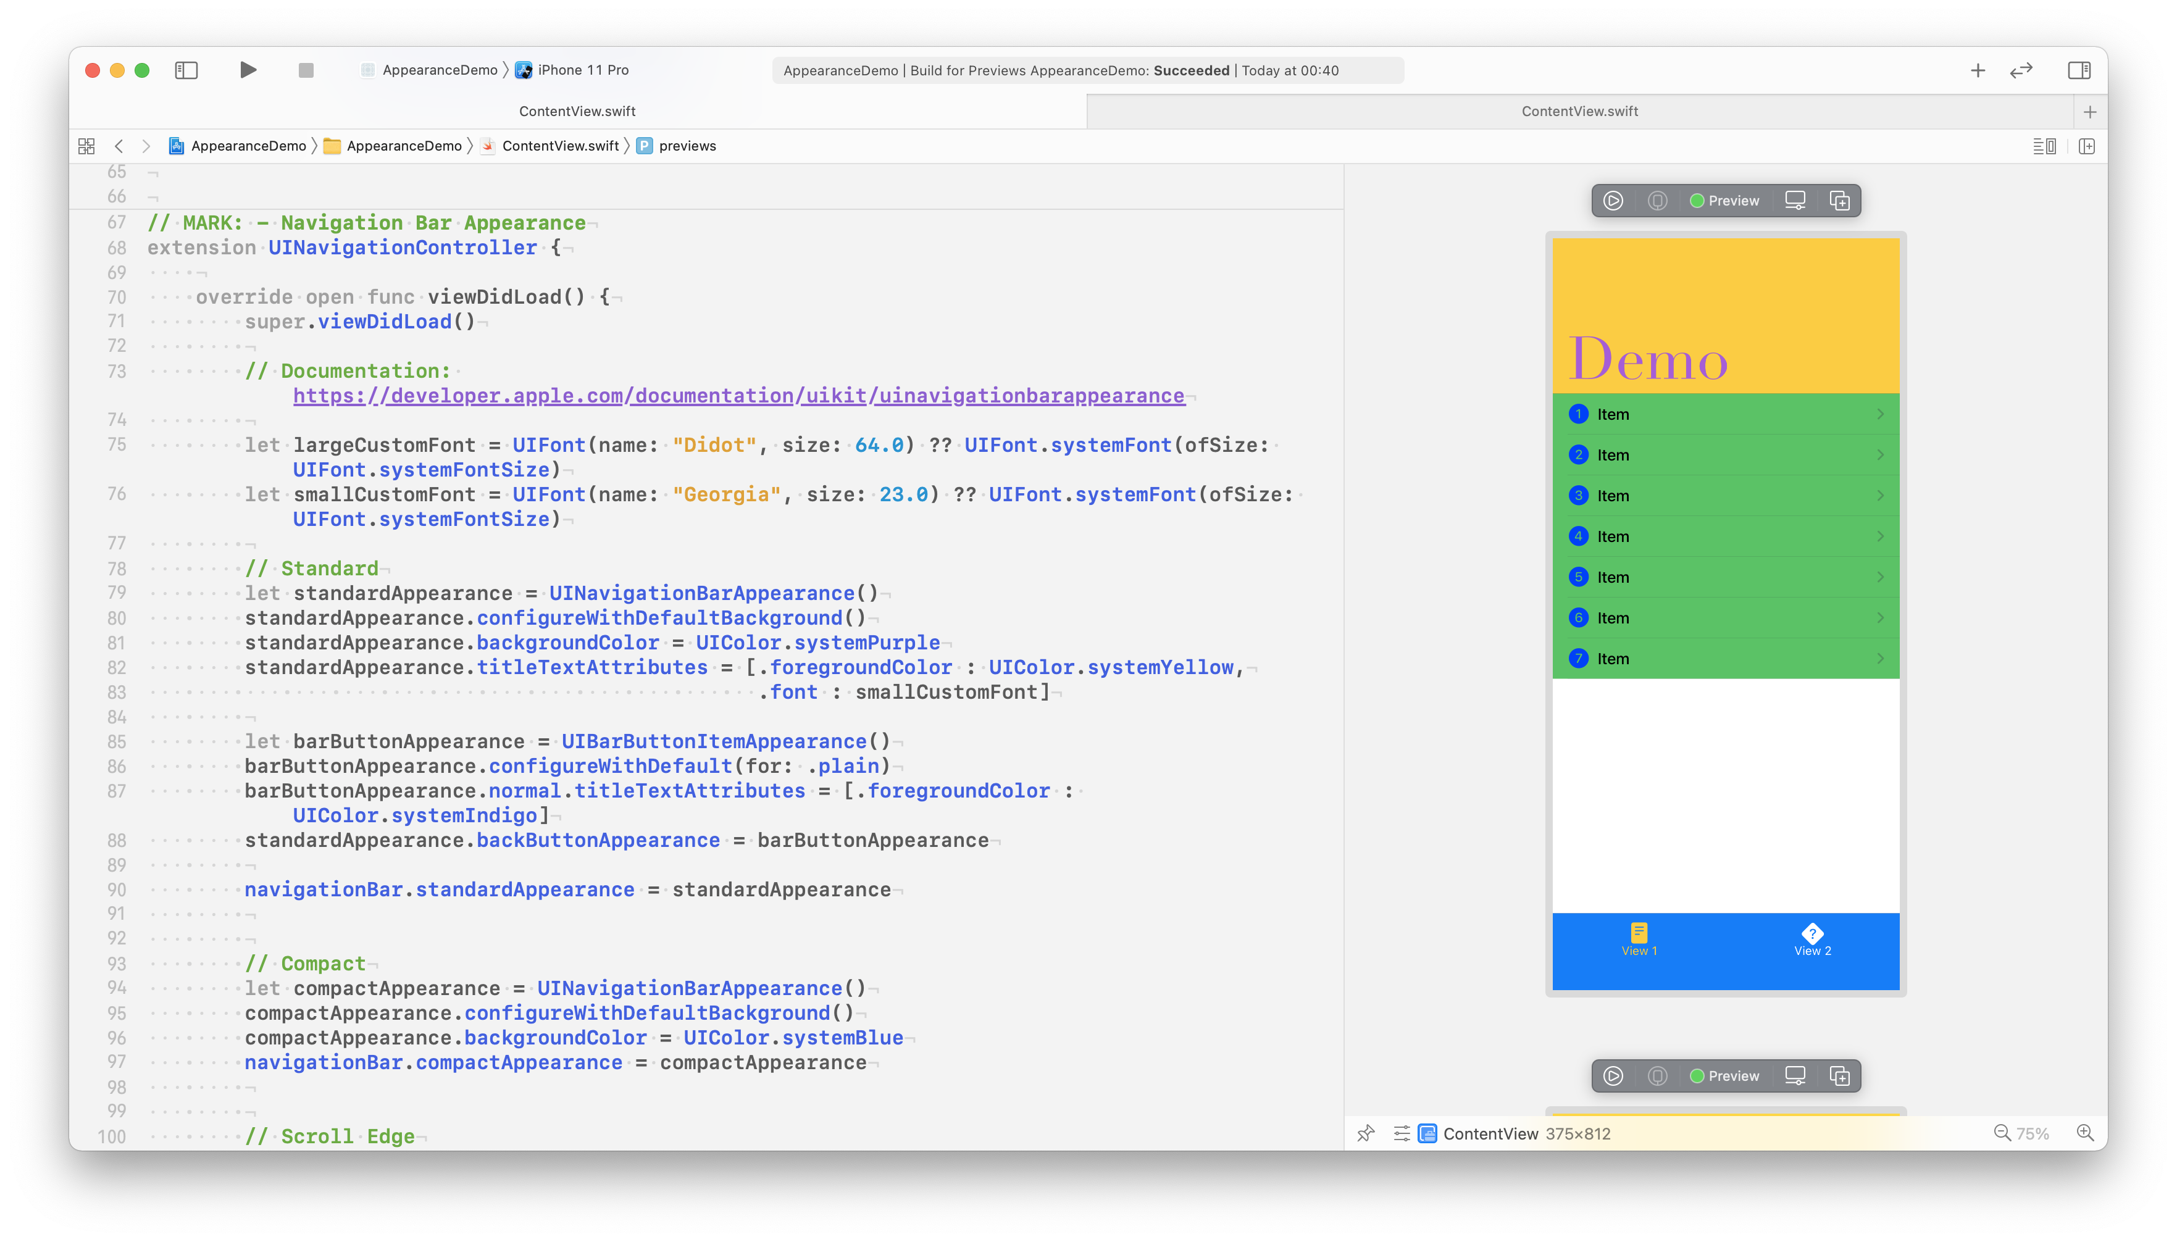Toggle the right inspector panel
The image size is (2177, 1242).
click(2079, 70)
